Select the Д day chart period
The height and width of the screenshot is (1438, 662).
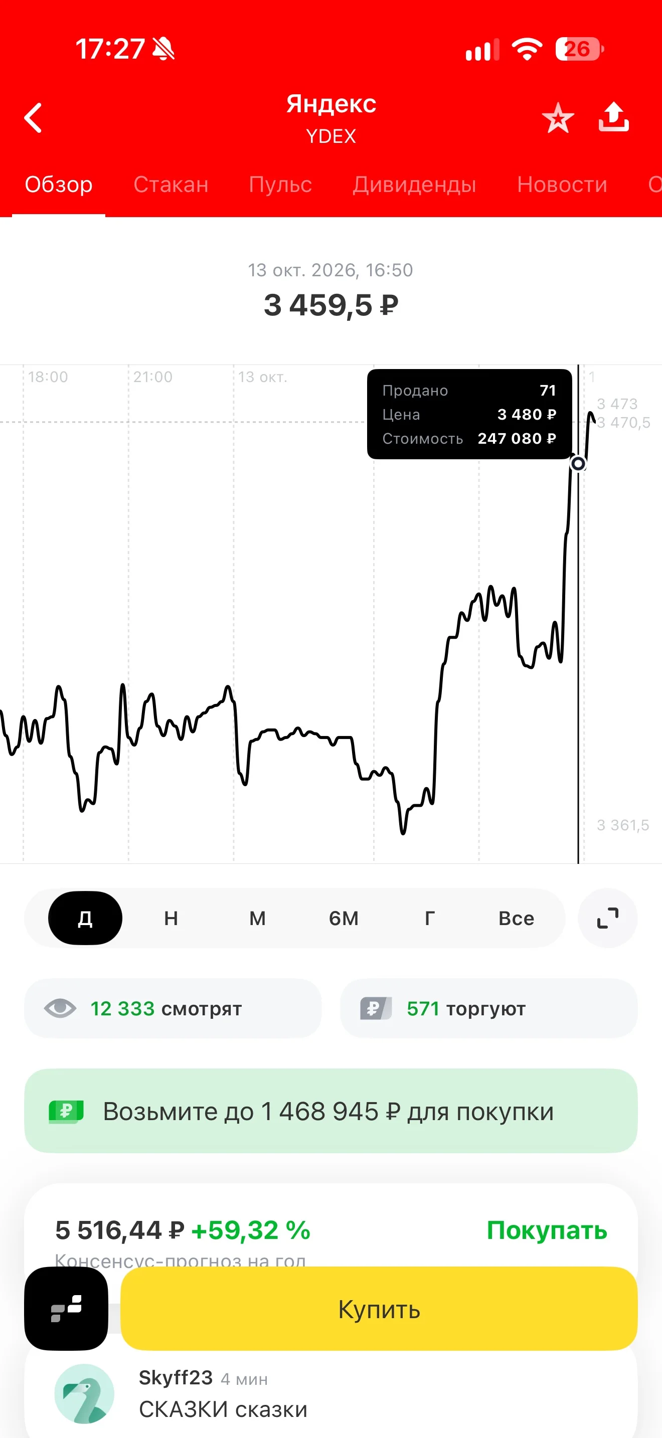tap(85, 918)
